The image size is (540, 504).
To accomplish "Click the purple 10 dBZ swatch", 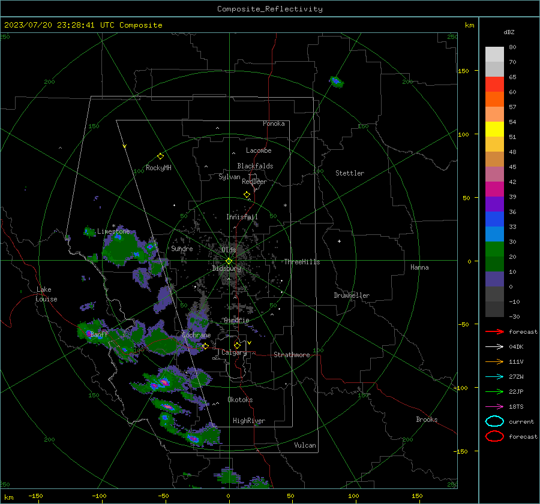I will tap(494, 279).
